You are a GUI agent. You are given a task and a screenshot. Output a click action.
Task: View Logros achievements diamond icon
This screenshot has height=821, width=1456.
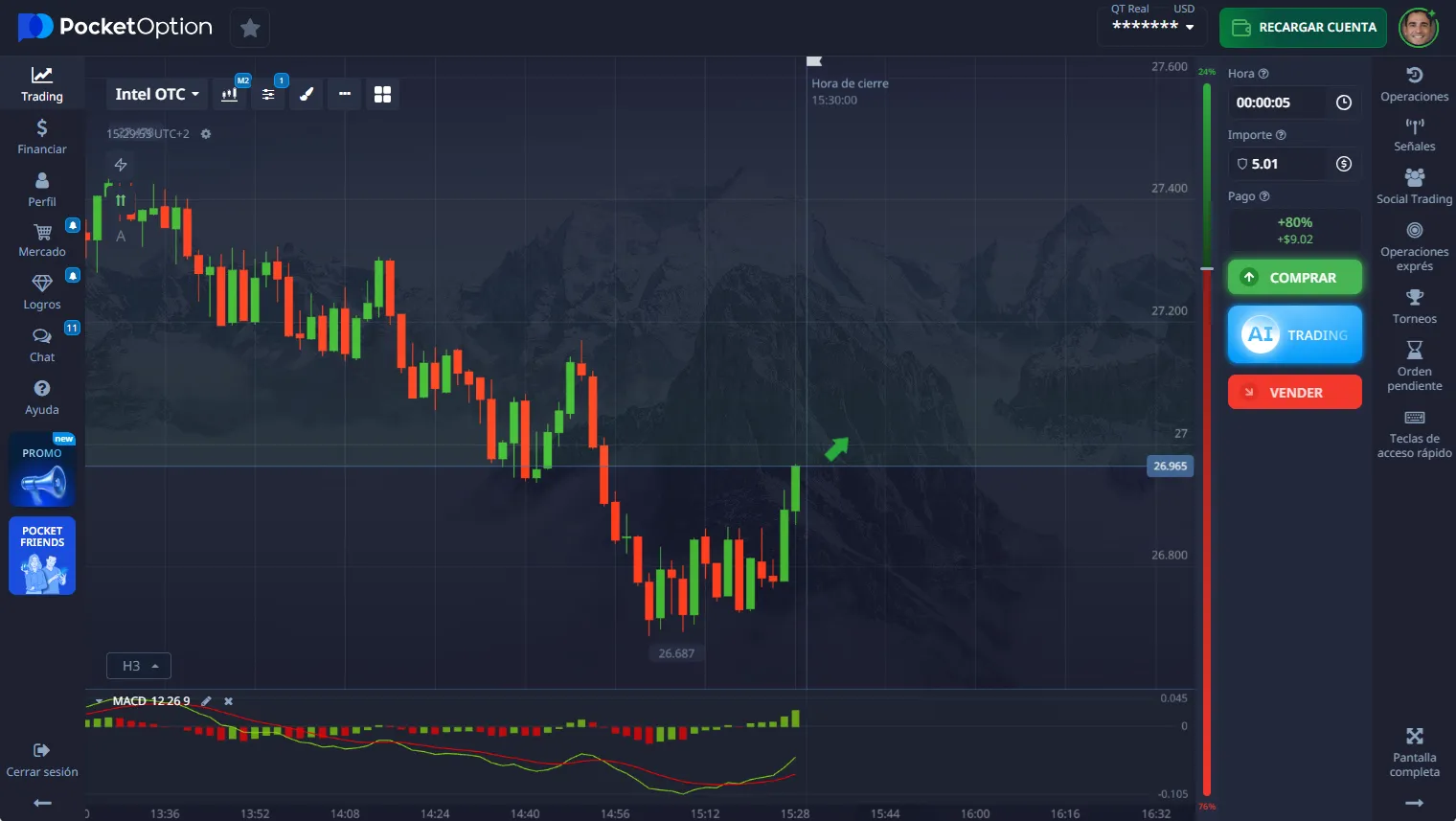tap(42, 292)
